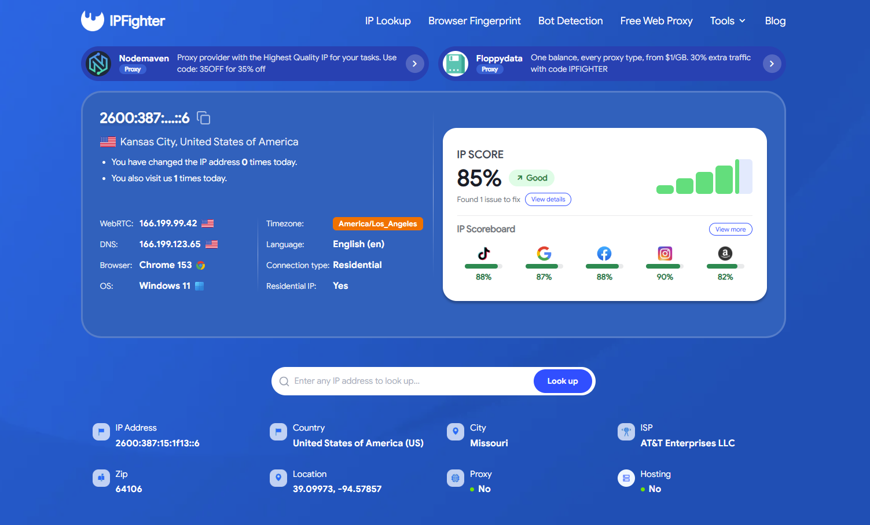
Task: Select the Google scoreboard icon
Action: click(x=544, y=254)
